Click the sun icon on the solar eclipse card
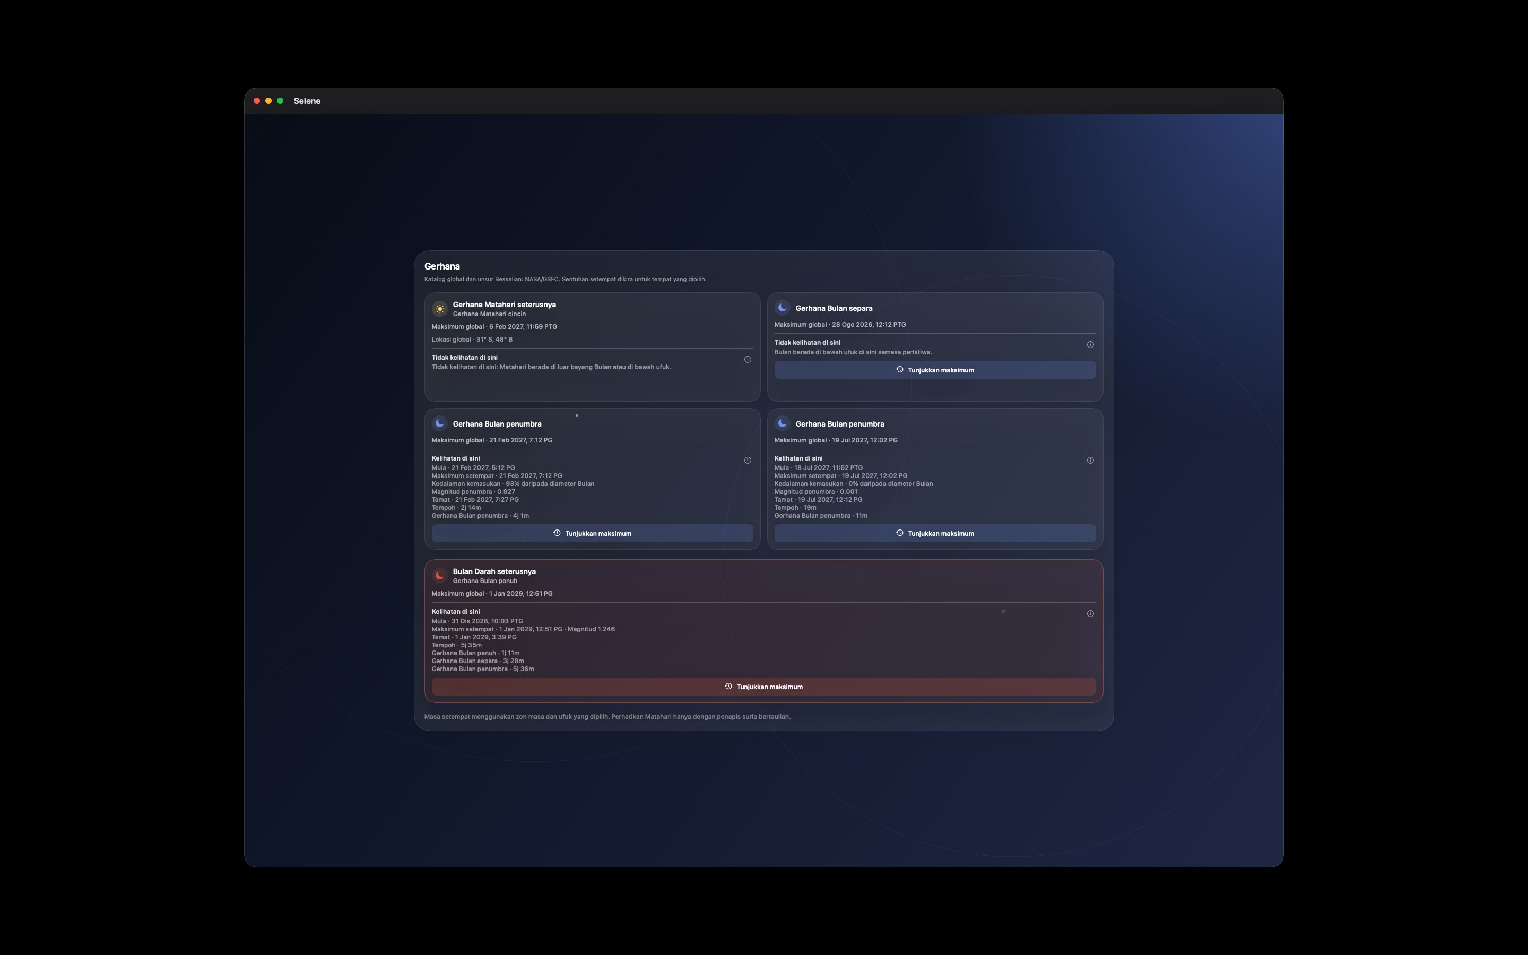 click(x=439, y=309)
